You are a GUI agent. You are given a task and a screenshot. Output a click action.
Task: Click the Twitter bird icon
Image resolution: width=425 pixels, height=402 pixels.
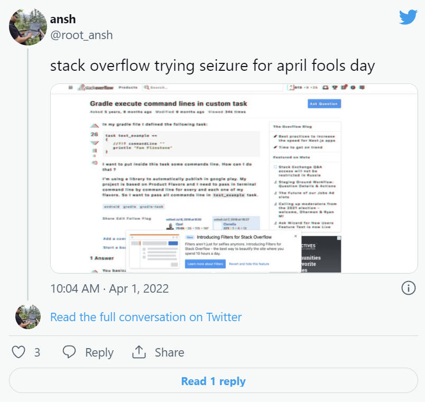[x=408, y=17]
